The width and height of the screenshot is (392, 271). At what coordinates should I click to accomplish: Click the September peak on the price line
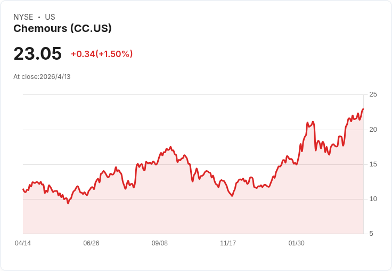click(x=170, y=147)
